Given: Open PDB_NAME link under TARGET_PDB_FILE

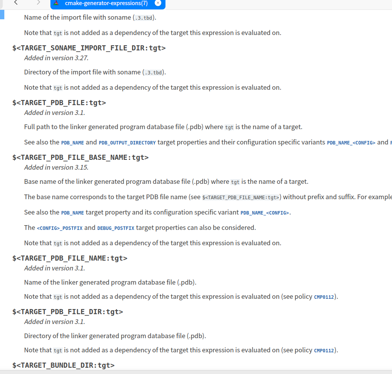Looking at the screenshot, I should [x=72, y=143].
